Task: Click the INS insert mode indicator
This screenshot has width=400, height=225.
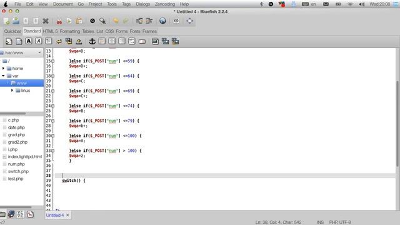Action: [320, 222]
